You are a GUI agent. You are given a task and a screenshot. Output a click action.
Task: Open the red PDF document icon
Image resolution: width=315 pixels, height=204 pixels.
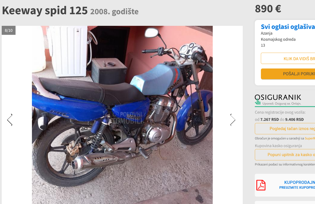(x=261, y=185)
